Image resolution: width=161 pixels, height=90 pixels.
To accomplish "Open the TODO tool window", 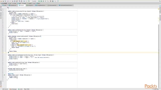I will point(27,89).
